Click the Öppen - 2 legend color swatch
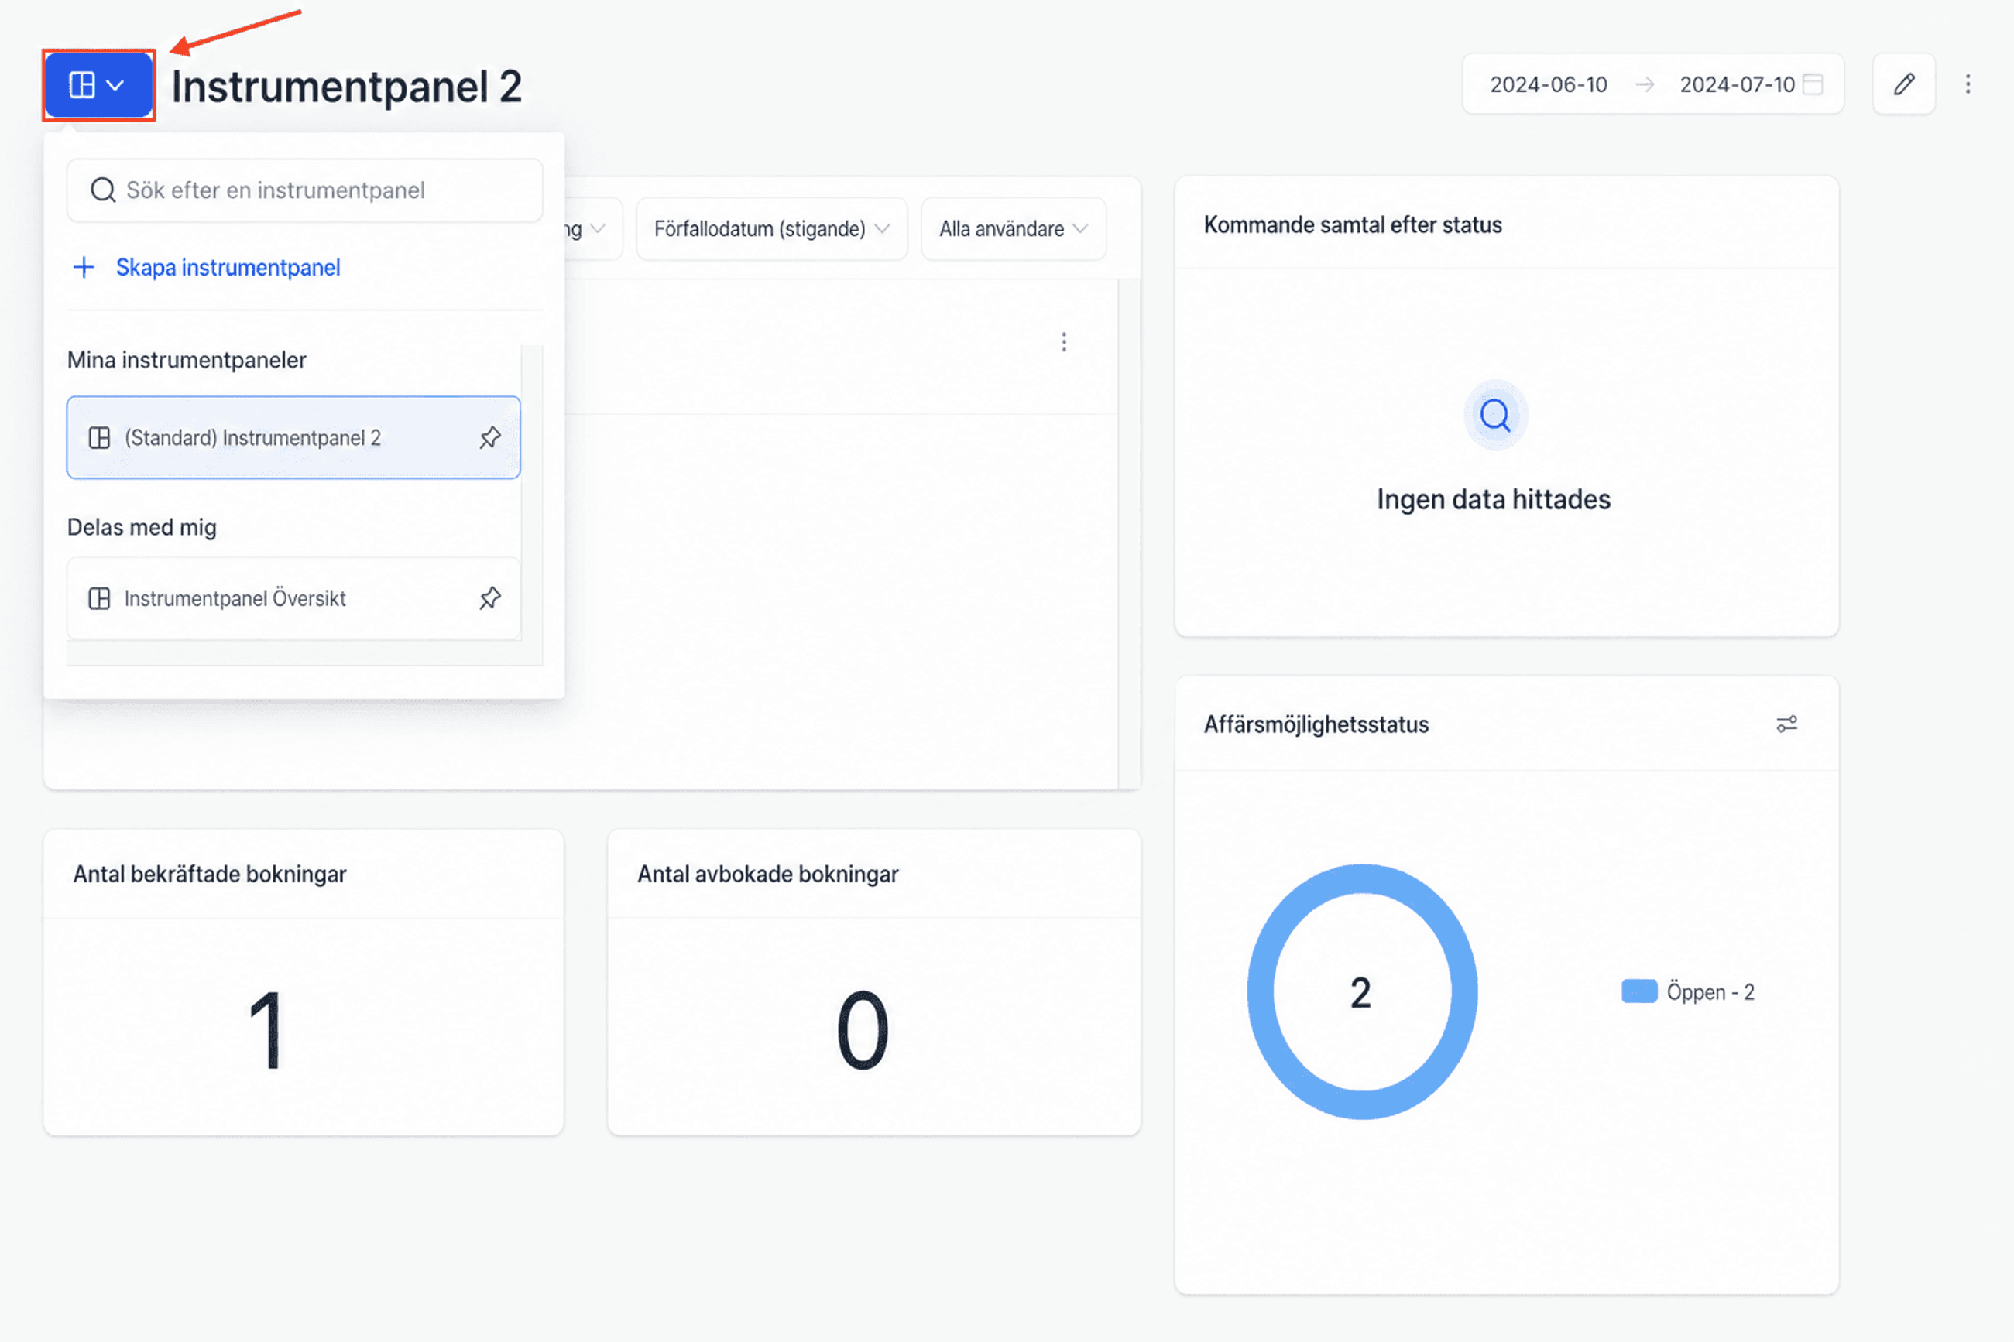This screenshot has width=2014, height=1342. click(x=1639, y=991)
